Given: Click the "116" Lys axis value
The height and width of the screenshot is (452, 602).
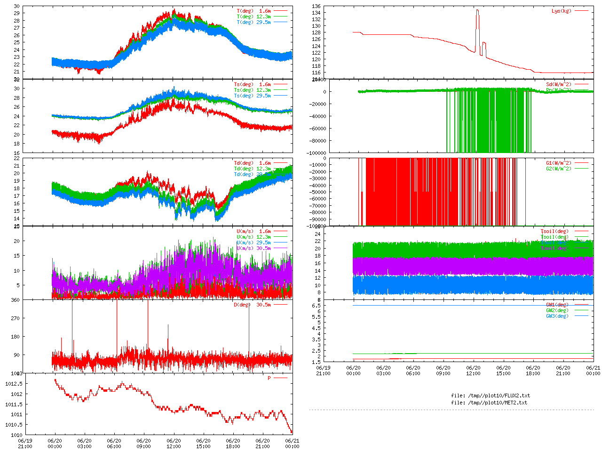Looking at the screenshot, I should click(x=316, y=73).
